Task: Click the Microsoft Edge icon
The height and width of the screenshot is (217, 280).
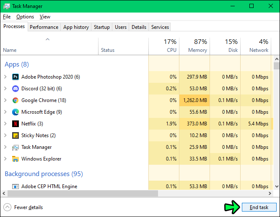Action: pos(16,112)
